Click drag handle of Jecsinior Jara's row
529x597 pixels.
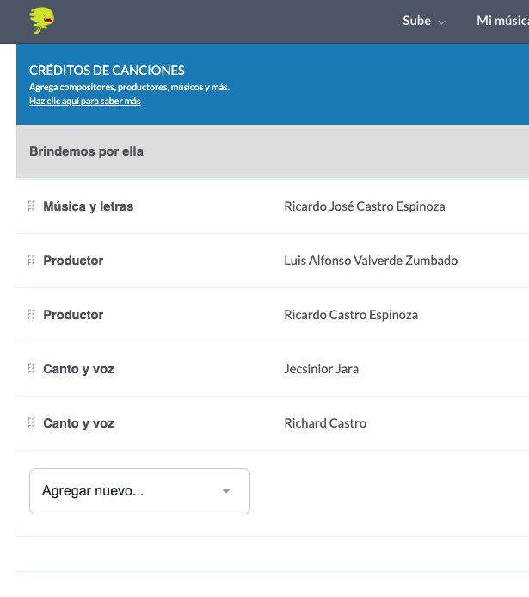32,368
